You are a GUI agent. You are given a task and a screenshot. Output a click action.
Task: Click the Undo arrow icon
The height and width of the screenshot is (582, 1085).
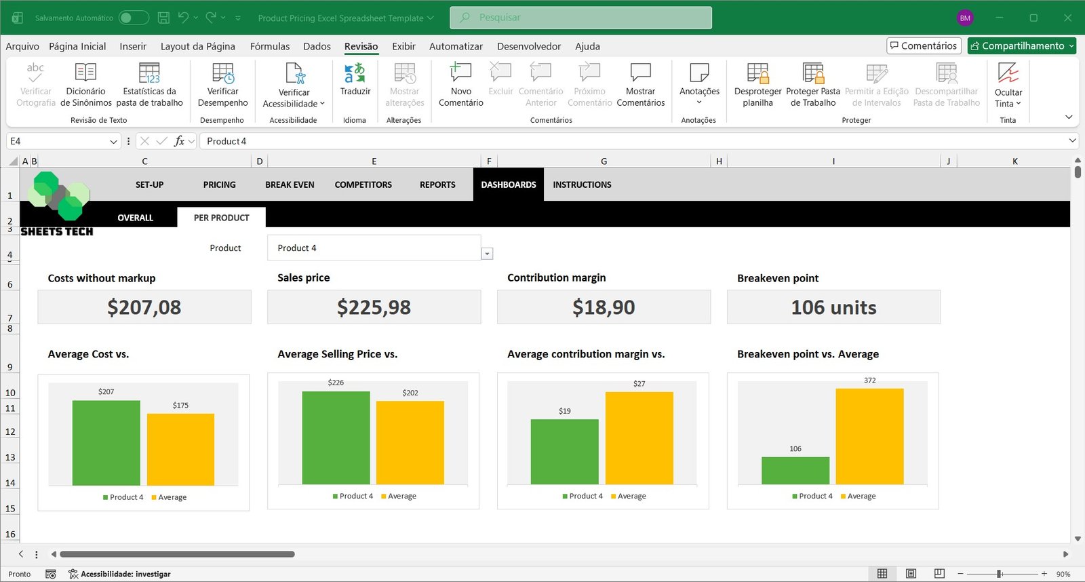pos(183,18)
